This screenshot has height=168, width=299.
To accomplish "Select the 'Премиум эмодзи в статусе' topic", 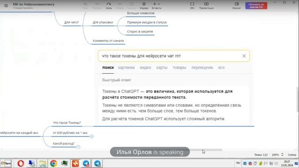I will coord(147,22).
